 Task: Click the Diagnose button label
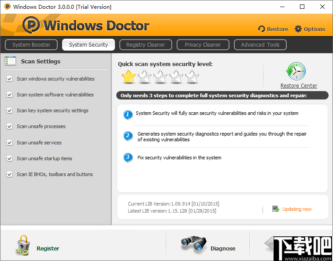[x=223, y=249]
